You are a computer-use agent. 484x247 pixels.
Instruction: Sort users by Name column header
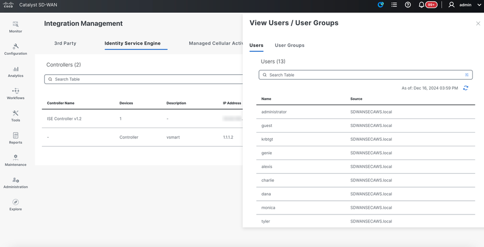click(266, 99)
